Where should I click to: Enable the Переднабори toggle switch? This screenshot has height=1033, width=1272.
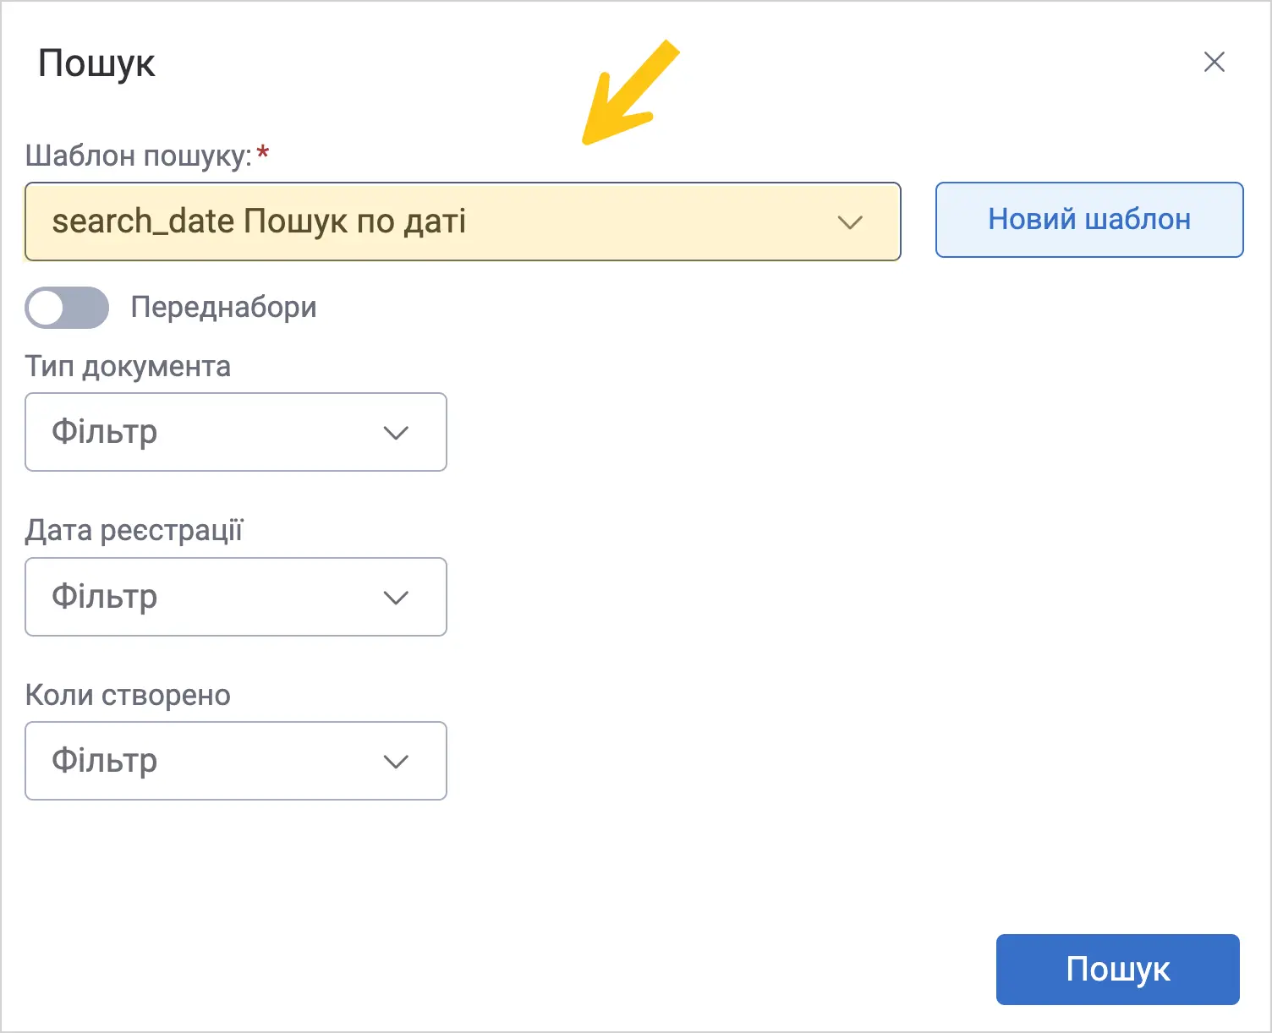[x=67, y=307]
